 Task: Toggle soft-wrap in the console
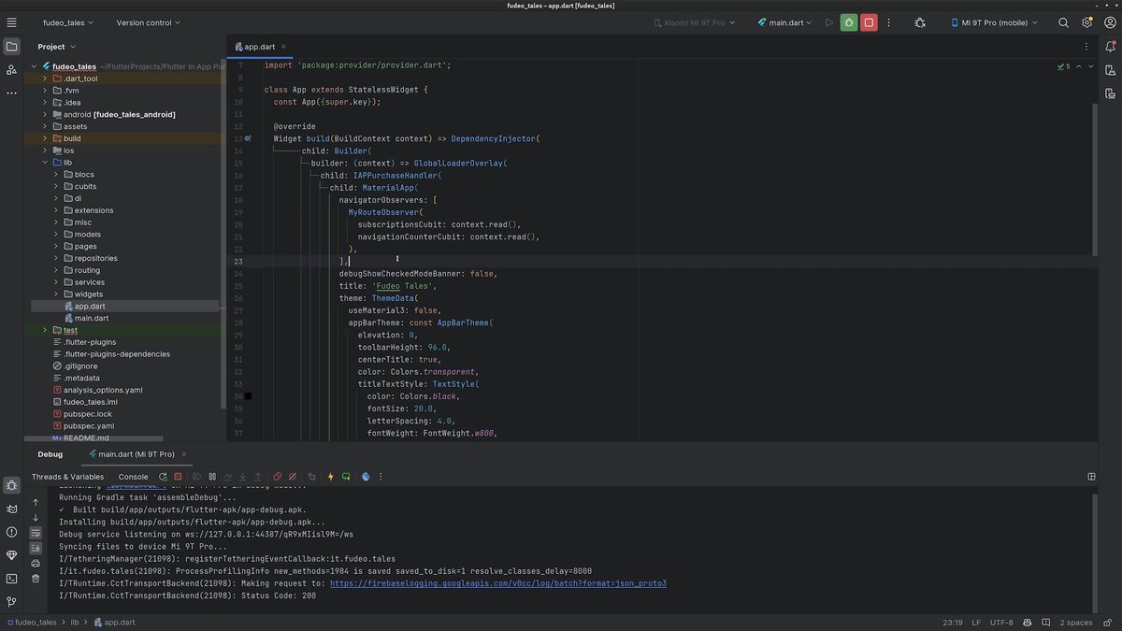36,533
